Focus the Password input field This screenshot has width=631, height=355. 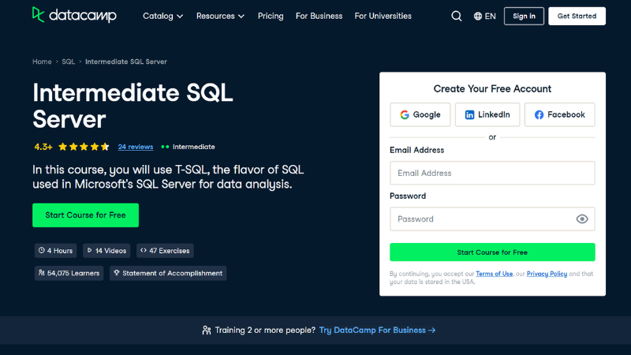click(x=492, y=219)
